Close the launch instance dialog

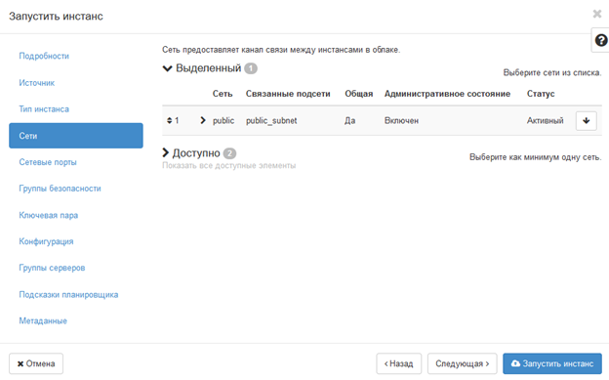click(x=597, y=14)
